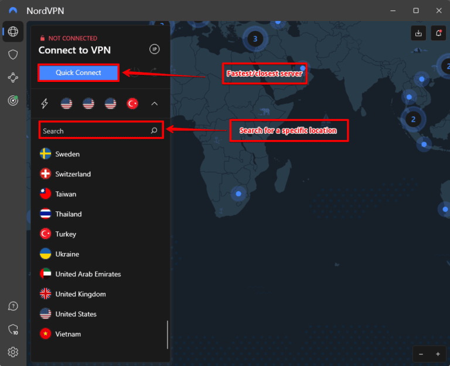Open the notifications bell icon

click(438, 33)
